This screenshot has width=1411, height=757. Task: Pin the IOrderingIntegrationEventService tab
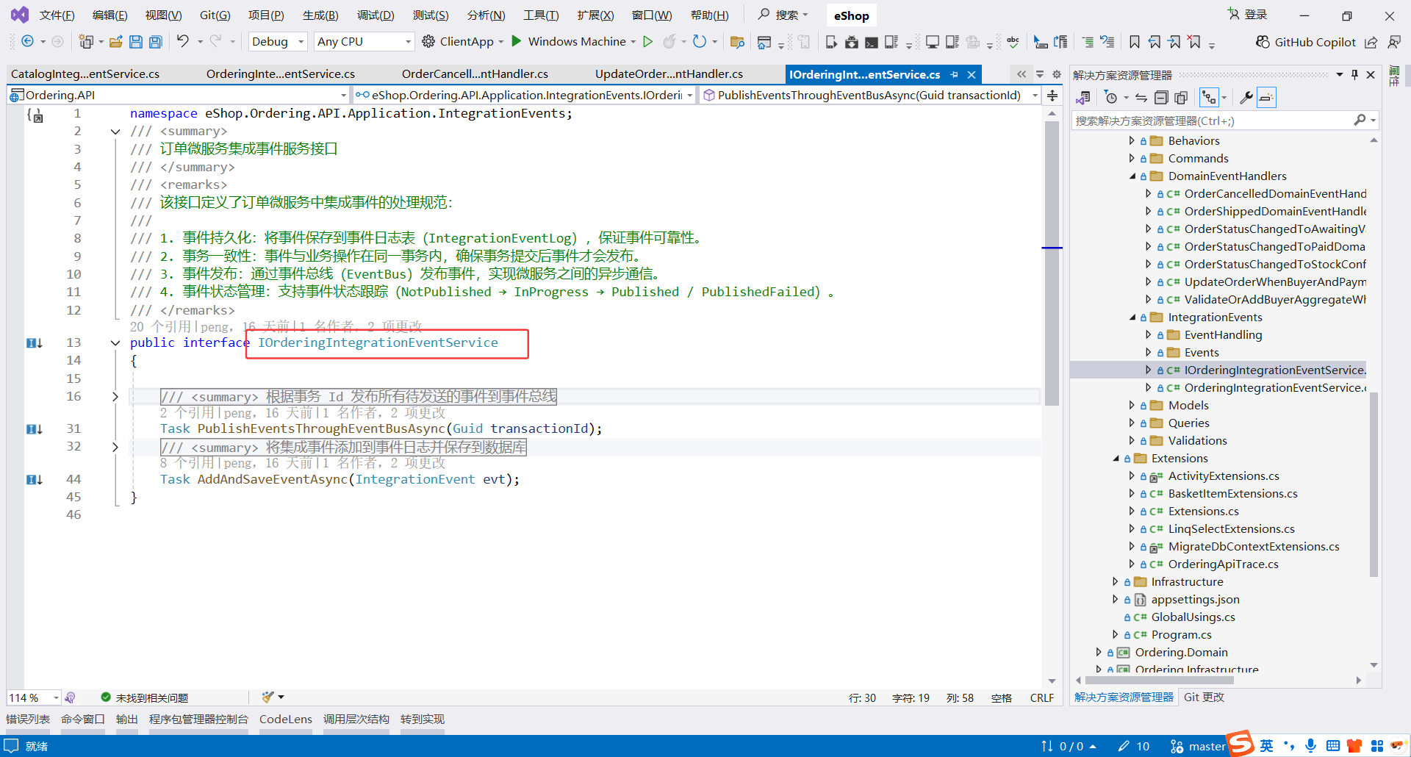955,74
